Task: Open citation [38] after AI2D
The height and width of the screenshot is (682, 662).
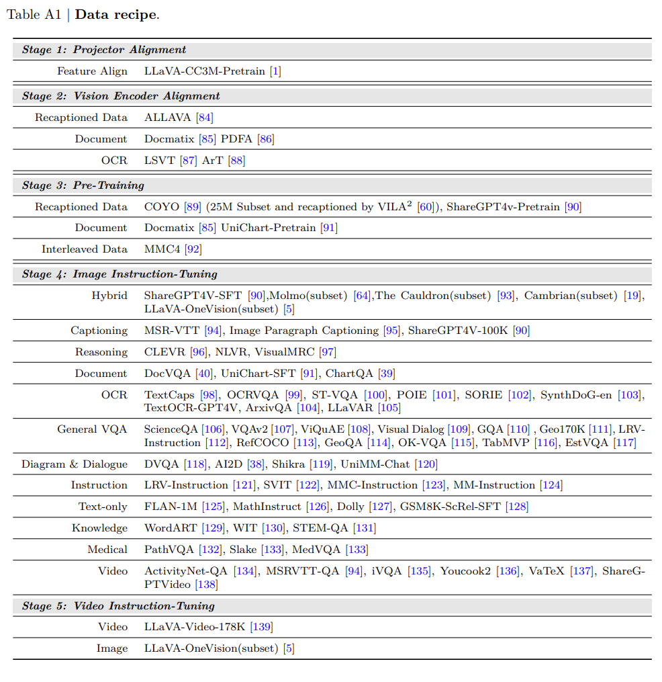Action: tap(256, 464)
